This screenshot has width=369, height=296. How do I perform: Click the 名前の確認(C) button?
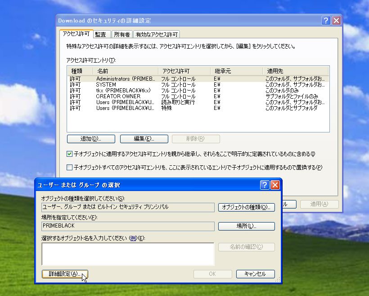coord(247,247)
